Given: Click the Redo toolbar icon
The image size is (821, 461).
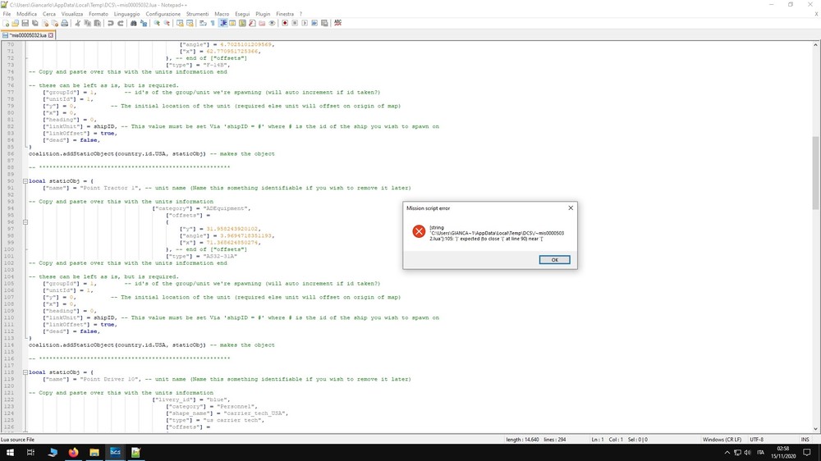Looking at the screenshot, I should click(x=121, y=23).
